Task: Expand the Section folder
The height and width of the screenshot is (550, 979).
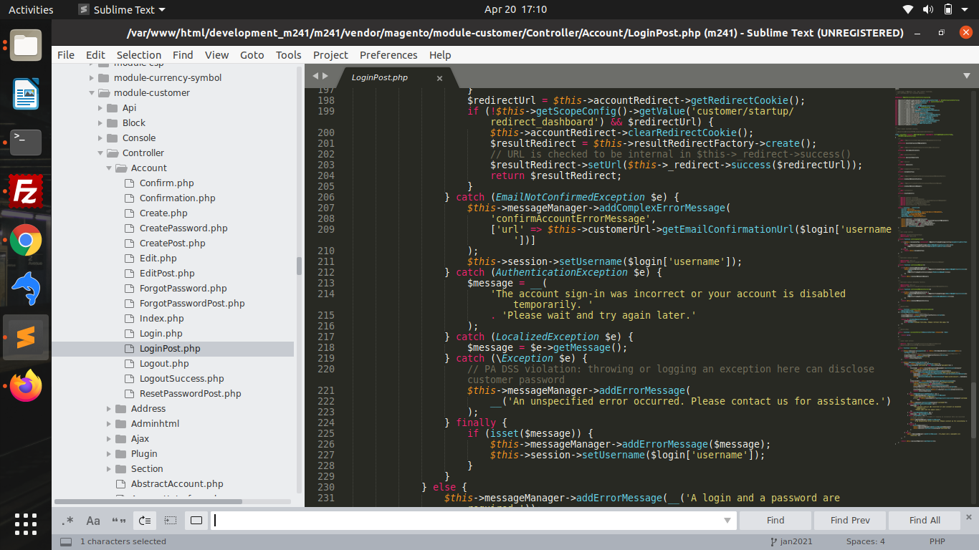Action: pyautogui.click(x=109, y=469)
